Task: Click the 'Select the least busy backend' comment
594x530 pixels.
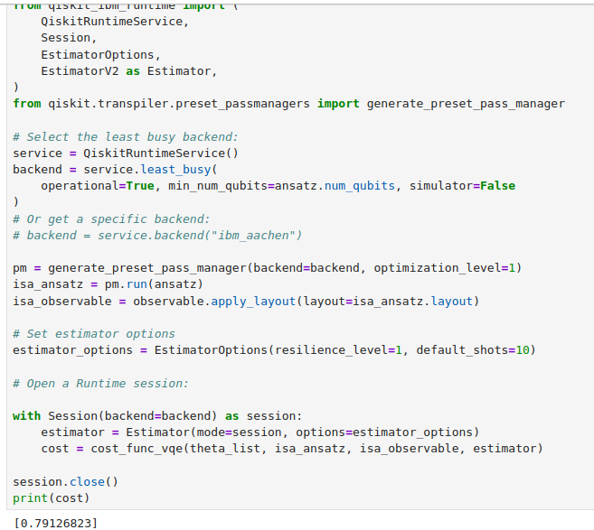Action: (126, 136)
